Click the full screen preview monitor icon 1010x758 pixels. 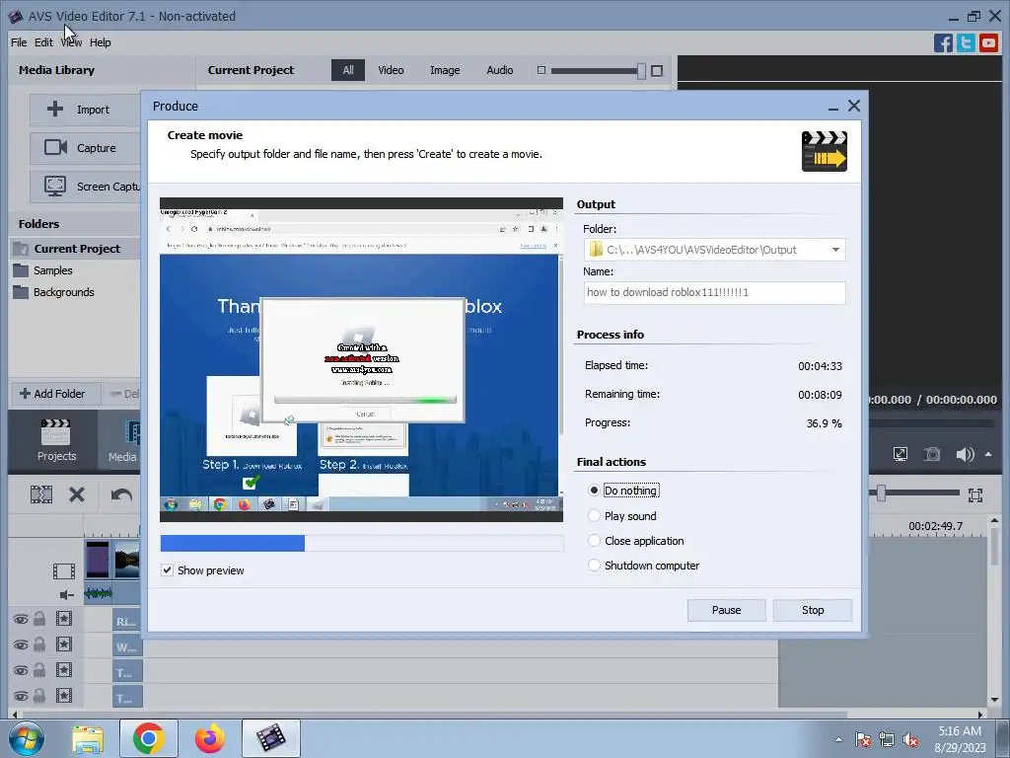click(901, 454)
